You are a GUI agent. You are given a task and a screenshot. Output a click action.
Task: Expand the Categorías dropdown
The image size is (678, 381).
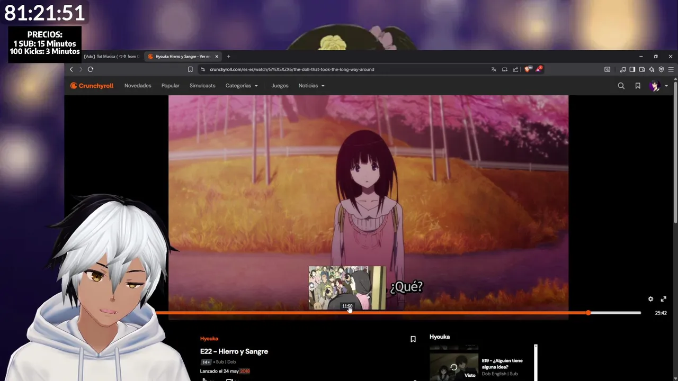[x=242, y=86]
